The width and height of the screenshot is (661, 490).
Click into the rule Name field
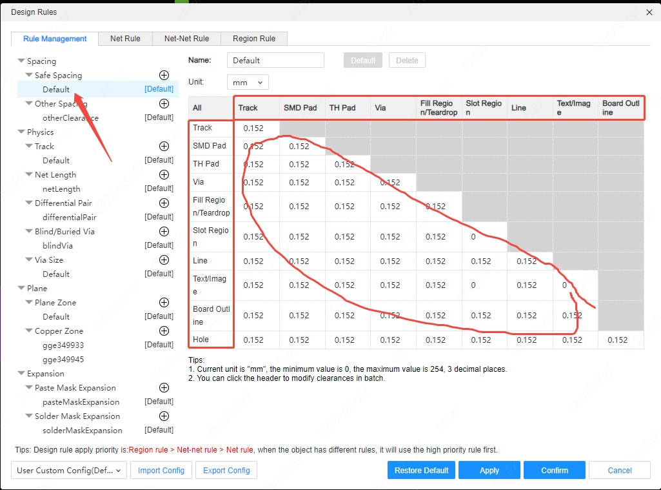coord(275,60)
